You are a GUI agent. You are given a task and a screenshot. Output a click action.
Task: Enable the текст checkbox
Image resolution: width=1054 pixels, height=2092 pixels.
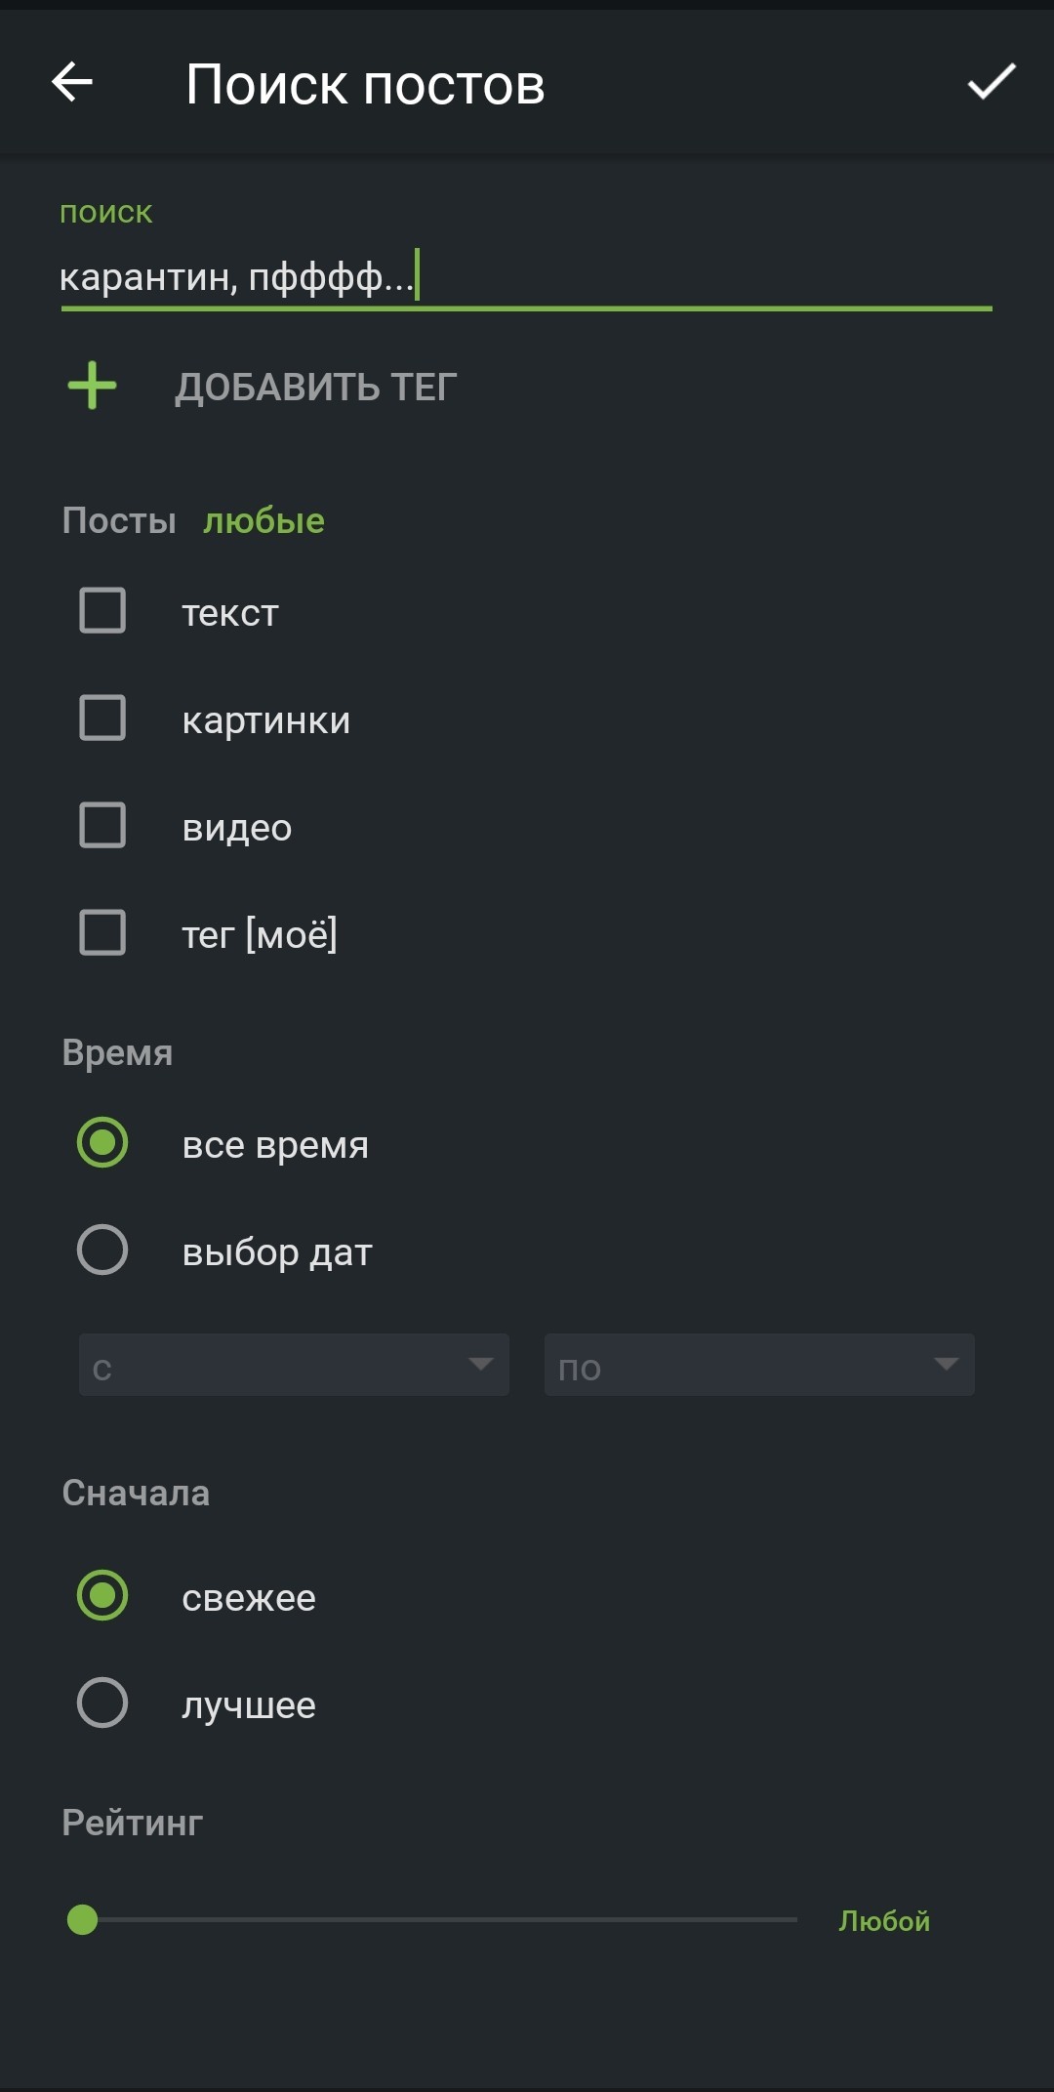click(x=102, y=611)
